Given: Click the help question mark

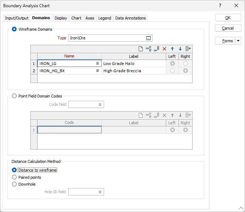Looking at the screenshot, I should (220, 6).
